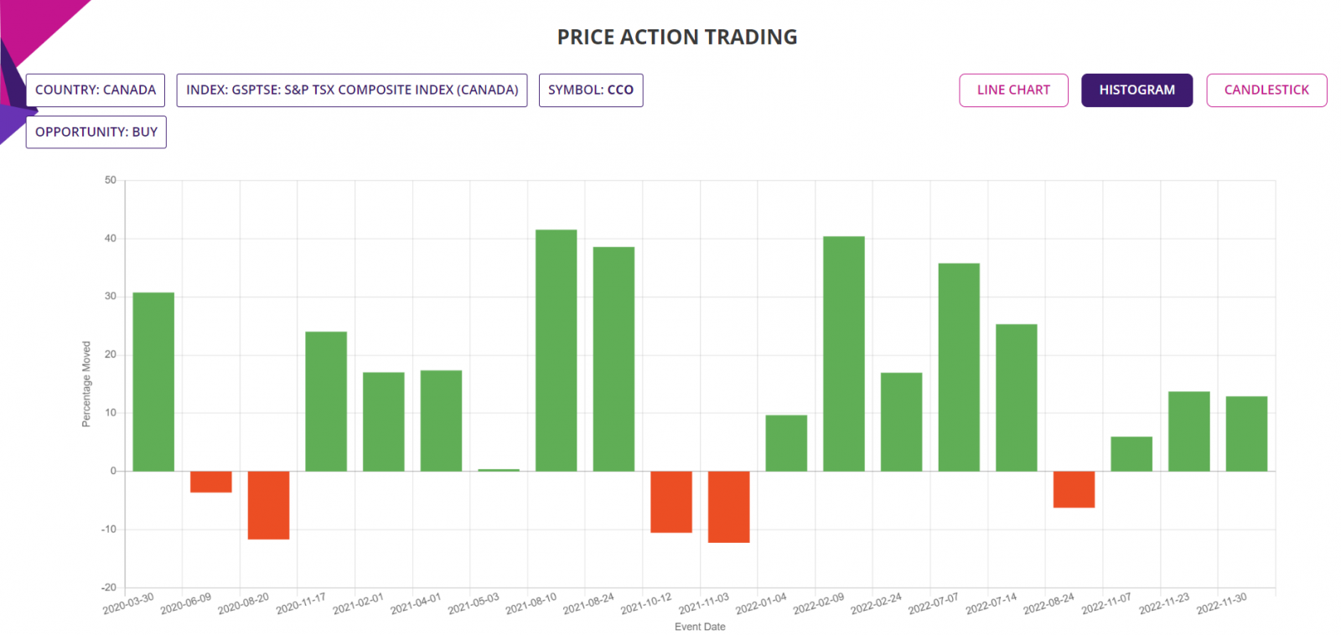
Task: Click the Symbol: CCO tag
Action: (591, 90)
